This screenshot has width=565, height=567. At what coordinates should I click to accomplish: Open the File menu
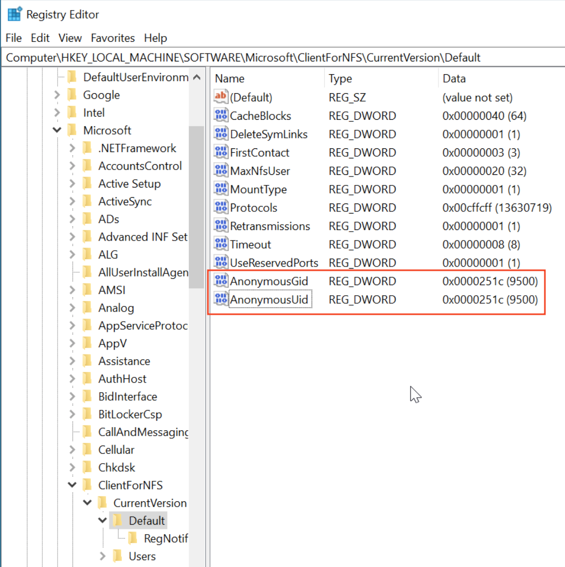tap(14, 38)
